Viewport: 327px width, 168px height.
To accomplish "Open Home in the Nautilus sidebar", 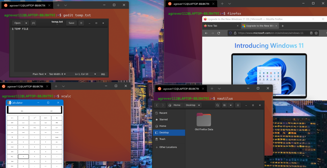I will (x=169, y=126).
